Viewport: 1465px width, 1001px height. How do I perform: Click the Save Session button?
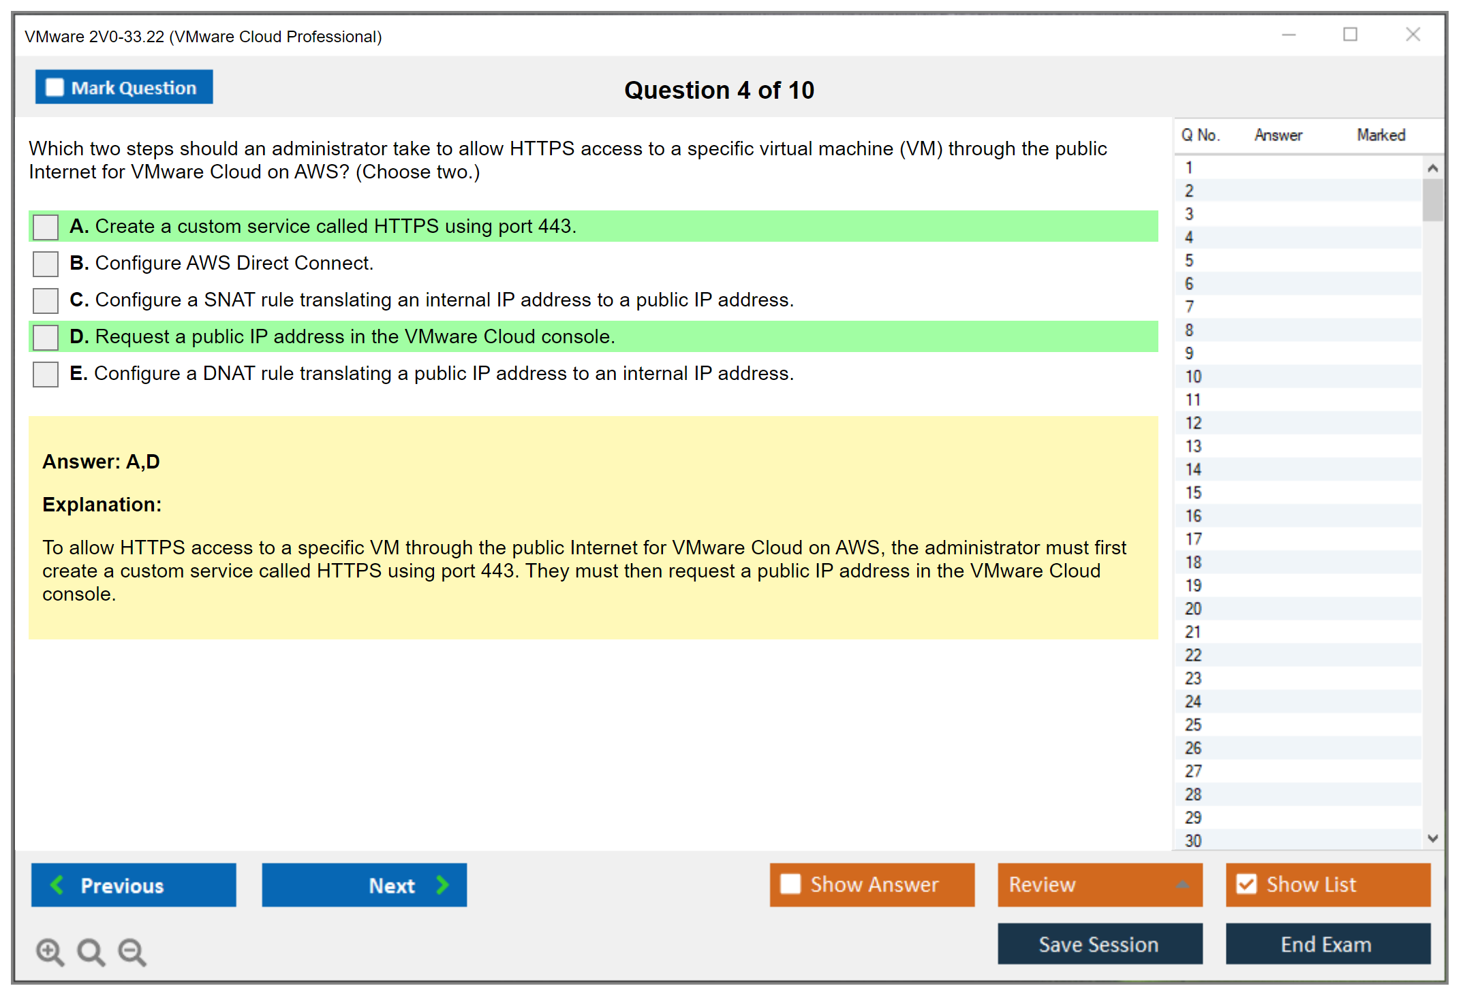1099,944
